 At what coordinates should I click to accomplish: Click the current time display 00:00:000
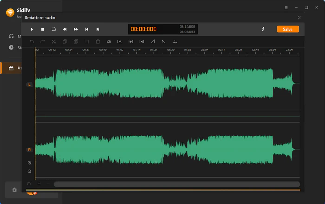[x=143, y=29]
